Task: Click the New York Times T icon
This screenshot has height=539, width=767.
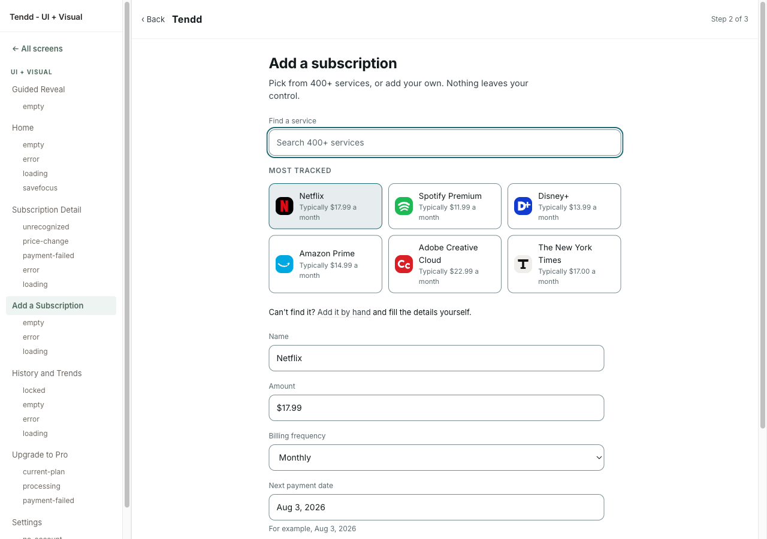Action: [x=523, y=264]
